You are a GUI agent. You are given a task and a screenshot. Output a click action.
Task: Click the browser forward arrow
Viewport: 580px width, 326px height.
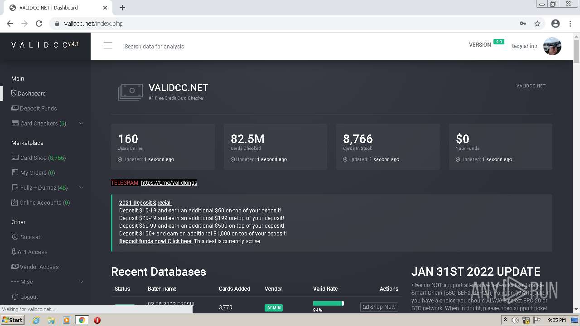pyautogui.click(x=24, y=24)
